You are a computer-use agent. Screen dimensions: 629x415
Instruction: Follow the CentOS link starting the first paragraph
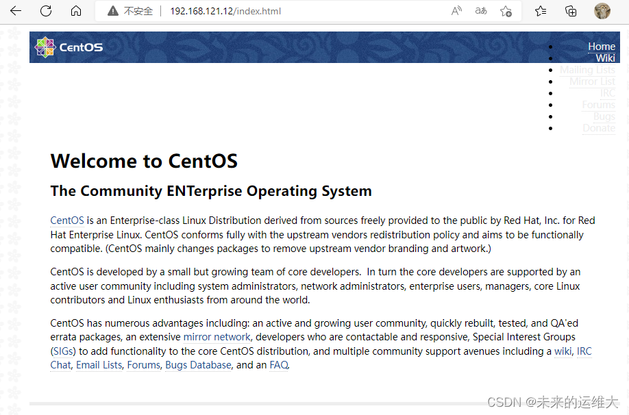67,221
